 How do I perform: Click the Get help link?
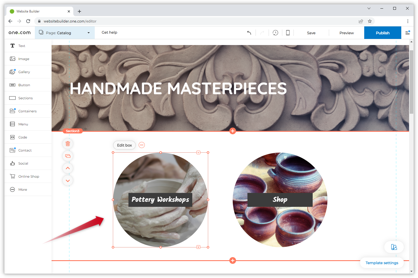pos(109,33)
